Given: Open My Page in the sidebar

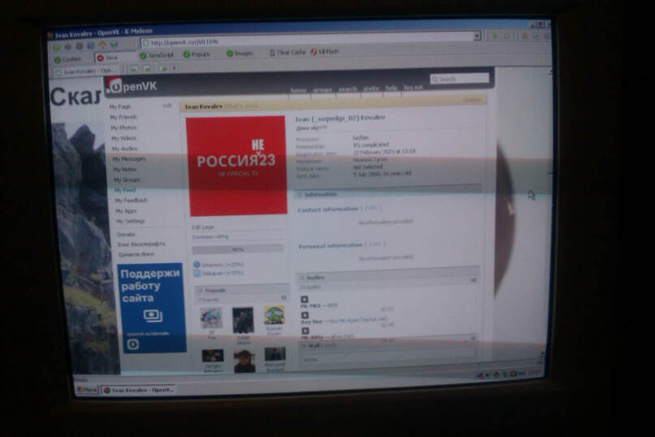Looking at the screenshot, I should tap(120, 106).
